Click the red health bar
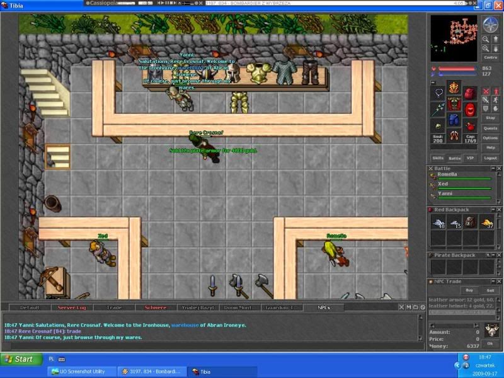The width and height of the screenshot is (504, 378). click(x=457, y=69)
